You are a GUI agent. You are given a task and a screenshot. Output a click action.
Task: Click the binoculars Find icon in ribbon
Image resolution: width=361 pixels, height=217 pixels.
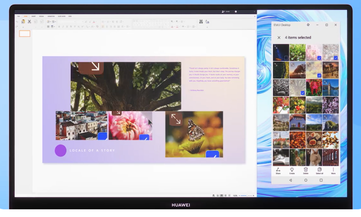click(201, 21)
